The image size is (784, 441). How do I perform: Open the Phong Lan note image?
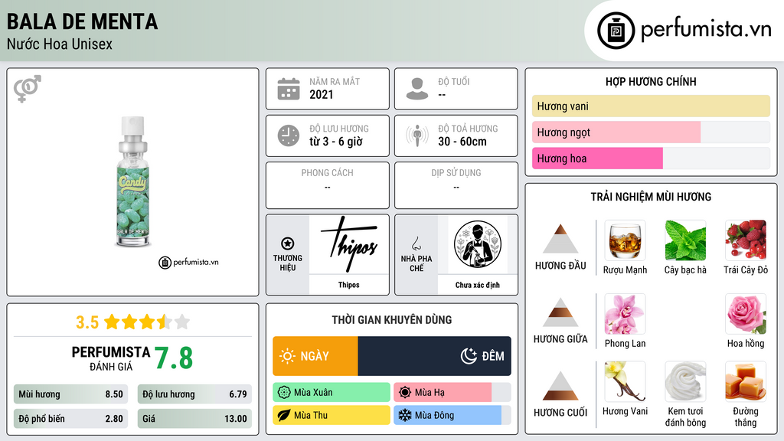[x=625, y=314]
